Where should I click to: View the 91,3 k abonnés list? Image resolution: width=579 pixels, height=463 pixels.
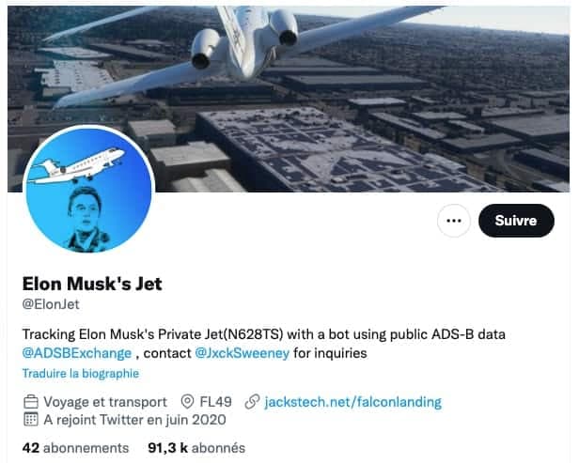click(x=196, y=448)
